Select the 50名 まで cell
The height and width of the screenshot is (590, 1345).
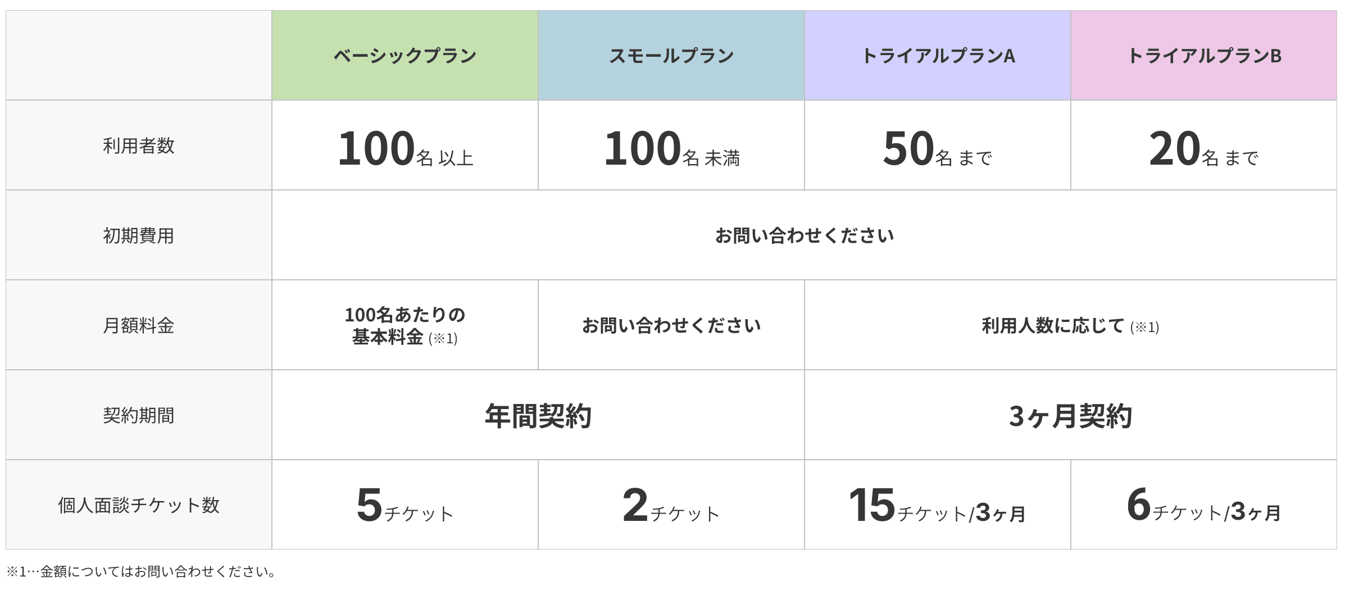pos(938,145)
